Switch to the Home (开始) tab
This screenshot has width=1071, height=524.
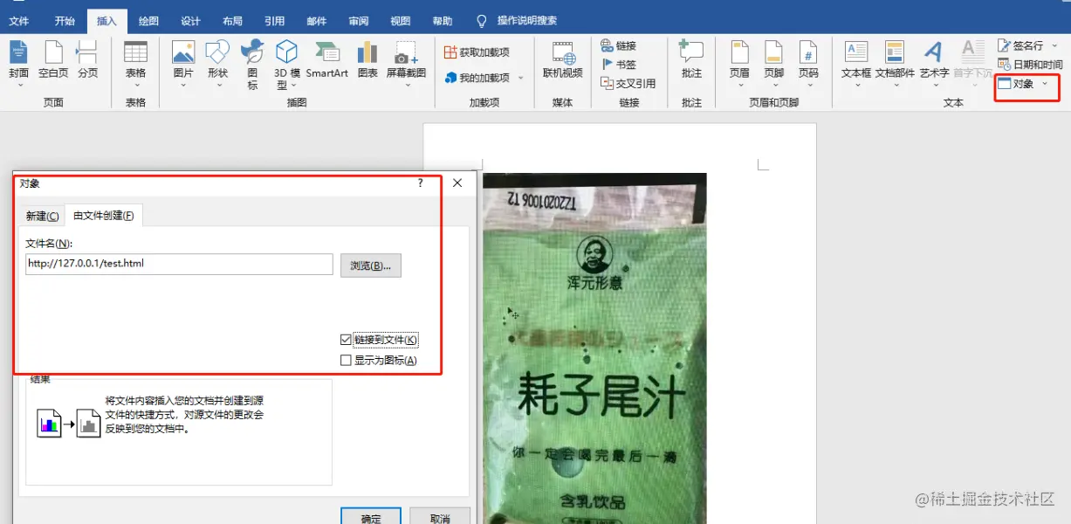(x=65, y=21)
